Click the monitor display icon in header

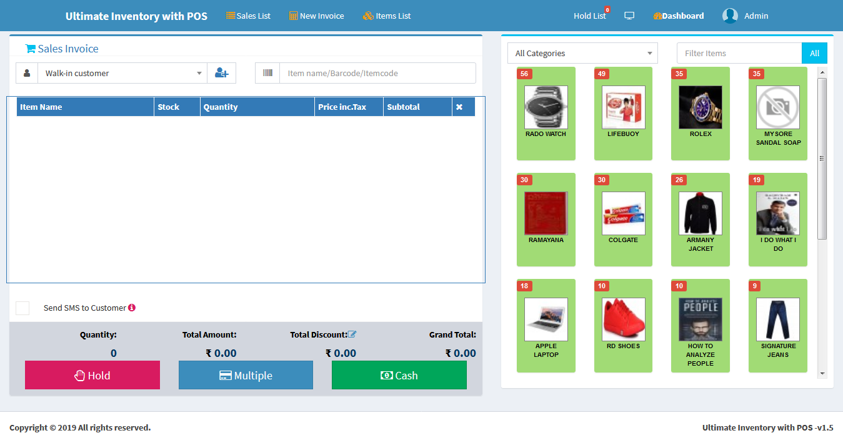(629, 16)
